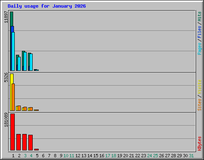Select the red KBytes bar for day 2
The width and height of the screenshot is (204, 160).
[18, 142]
